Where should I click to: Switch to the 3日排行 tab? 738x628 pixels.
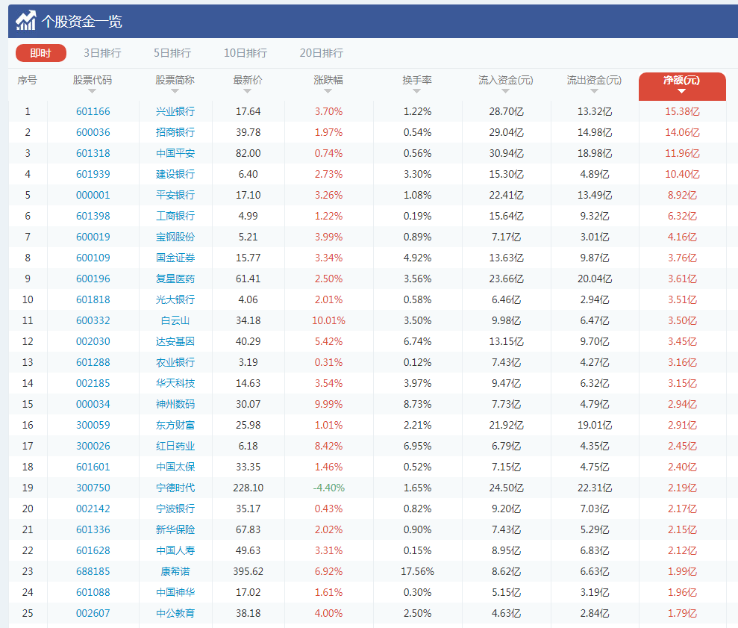click(x=102, y=53)
